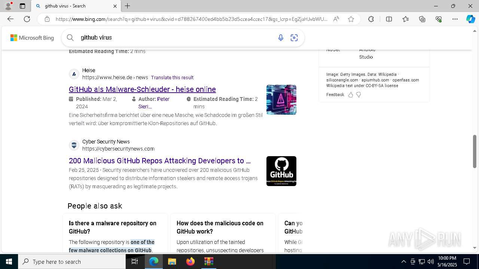Open Browser essentials heart icon
This screenshot has height=269, width=479.
pos(439,19)
